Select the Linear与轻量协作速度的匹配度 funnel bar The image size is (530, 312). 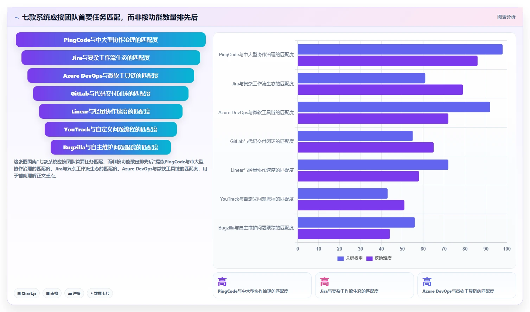111,111
